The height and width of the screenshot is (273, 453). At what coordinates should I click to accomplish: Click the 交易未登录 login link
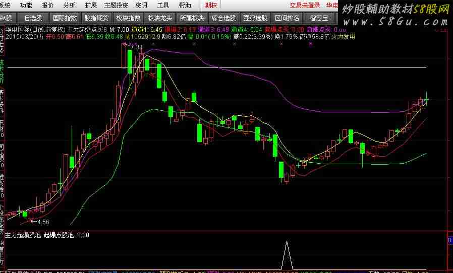click(305, 5)
